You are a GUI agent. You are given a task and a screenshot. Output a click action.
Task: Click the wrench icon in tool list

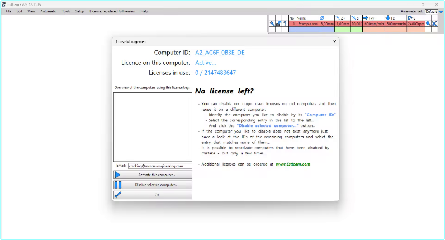[x=272, y=24]
